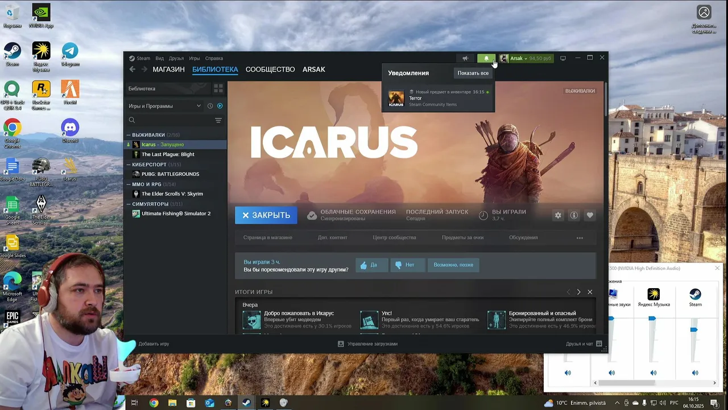
Task: Switch Steam to Big Picture mode icon
Action: click(x=563, y=58)
